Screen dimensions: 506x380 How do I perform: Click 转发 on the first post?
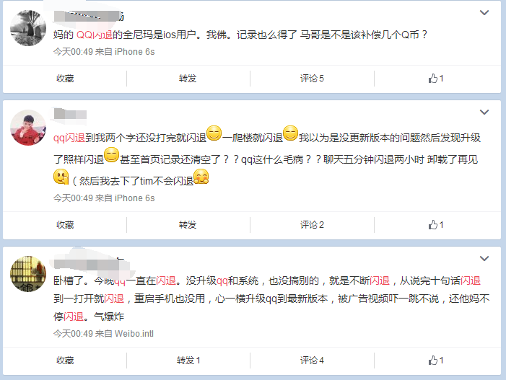click(188, 79)
